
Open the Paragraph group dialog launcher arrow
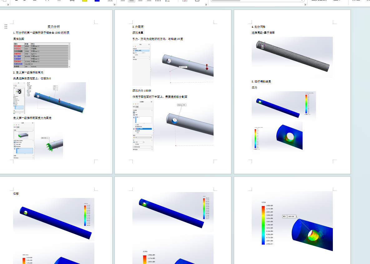pyautogui.click(x=115, y=4)
